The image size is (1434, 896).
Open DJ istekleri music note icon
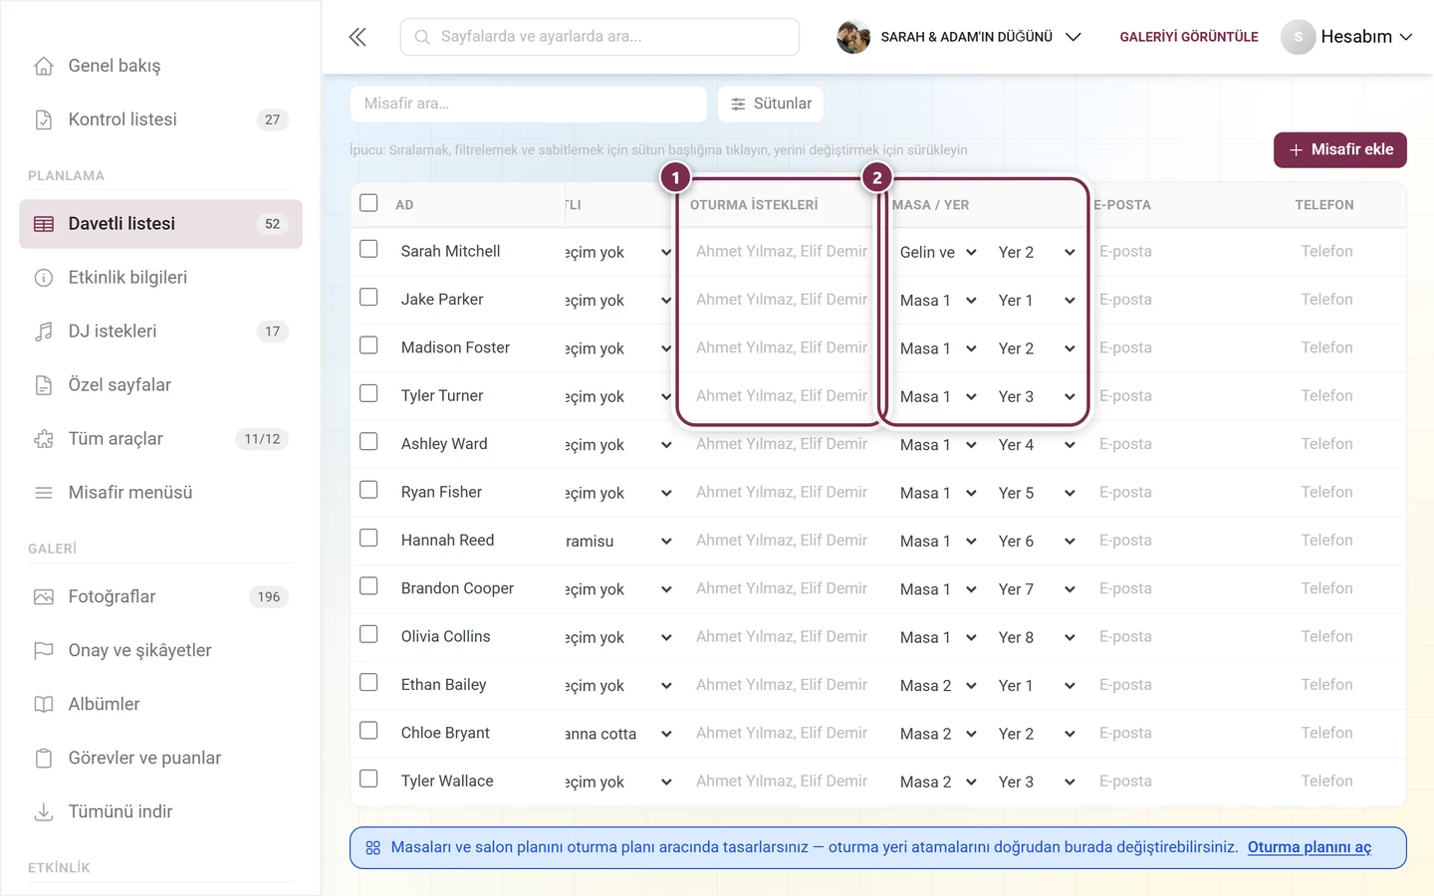click(44, 332)
